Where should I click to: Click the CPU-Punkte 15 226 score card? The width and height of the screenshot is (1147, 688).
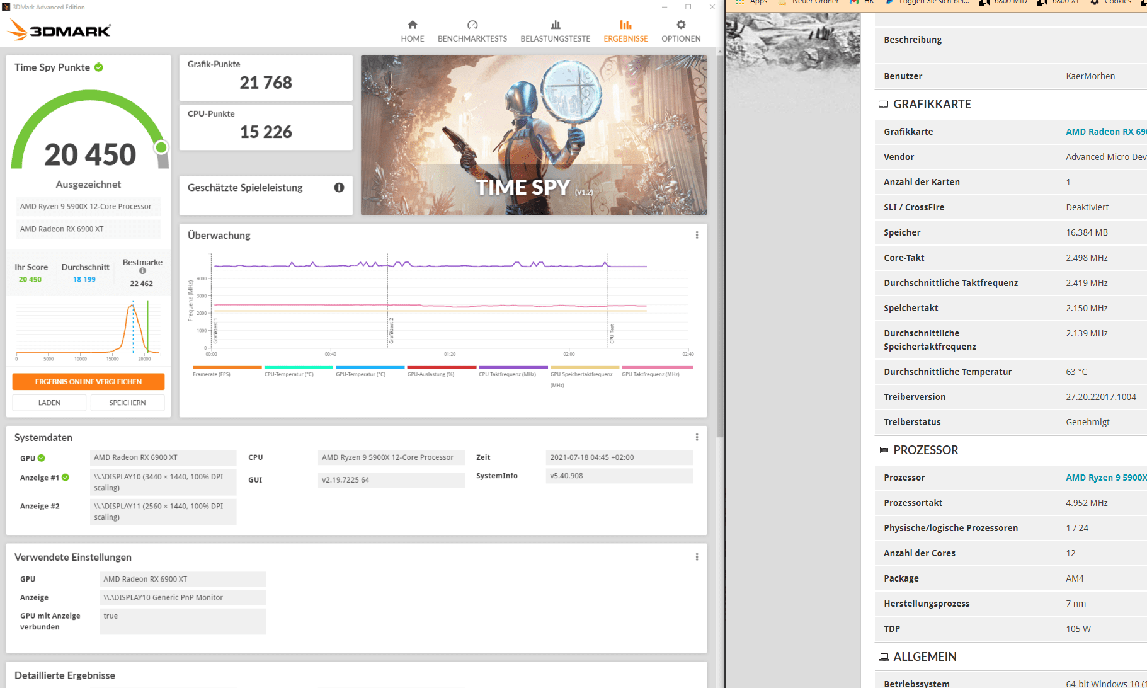(266, 127)
